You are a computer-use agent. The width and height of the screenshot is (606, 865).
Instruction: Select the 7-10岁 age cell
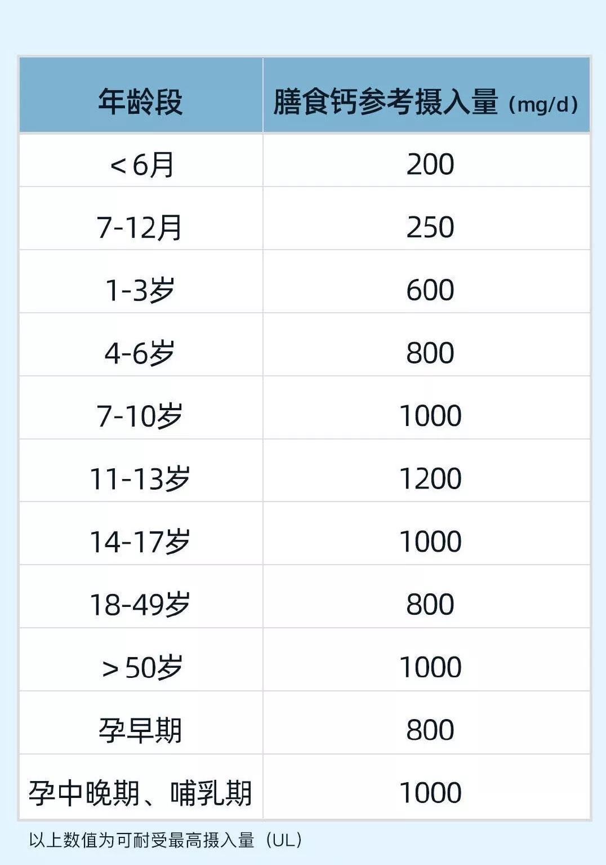coord(140,416)
